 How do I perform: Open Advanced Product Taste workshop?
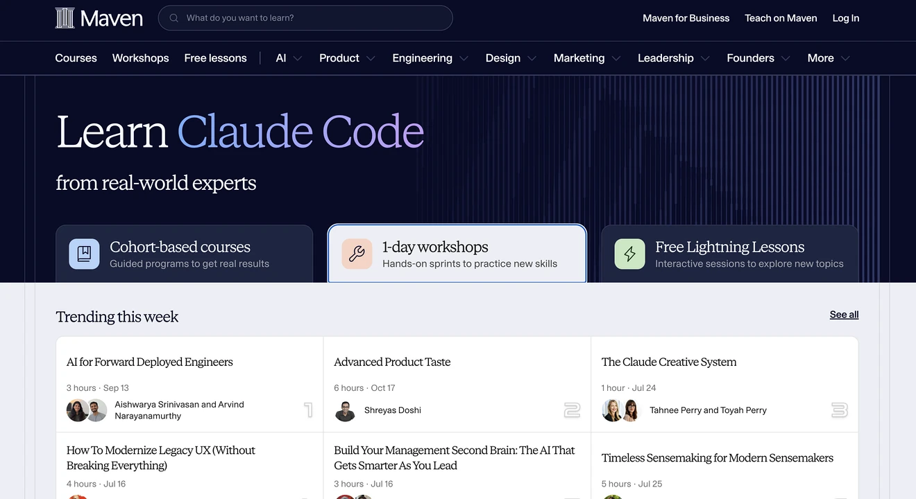pyautogui.click(x=392, y=362)
